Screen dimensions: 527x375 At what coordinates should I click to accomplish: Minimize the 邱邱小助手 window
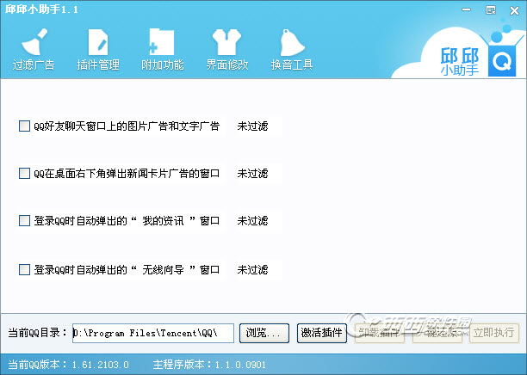click(x=466, y=9)
